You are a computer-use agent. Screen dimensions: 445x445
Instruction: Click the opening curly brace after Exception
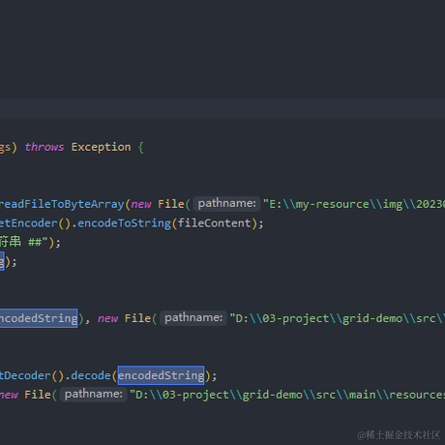point(141,147)
